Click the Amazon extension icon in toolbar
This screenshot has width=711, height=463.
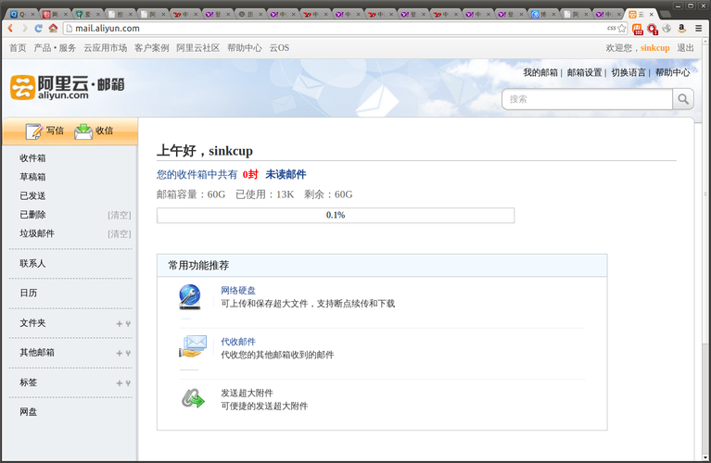pos(681,29)
